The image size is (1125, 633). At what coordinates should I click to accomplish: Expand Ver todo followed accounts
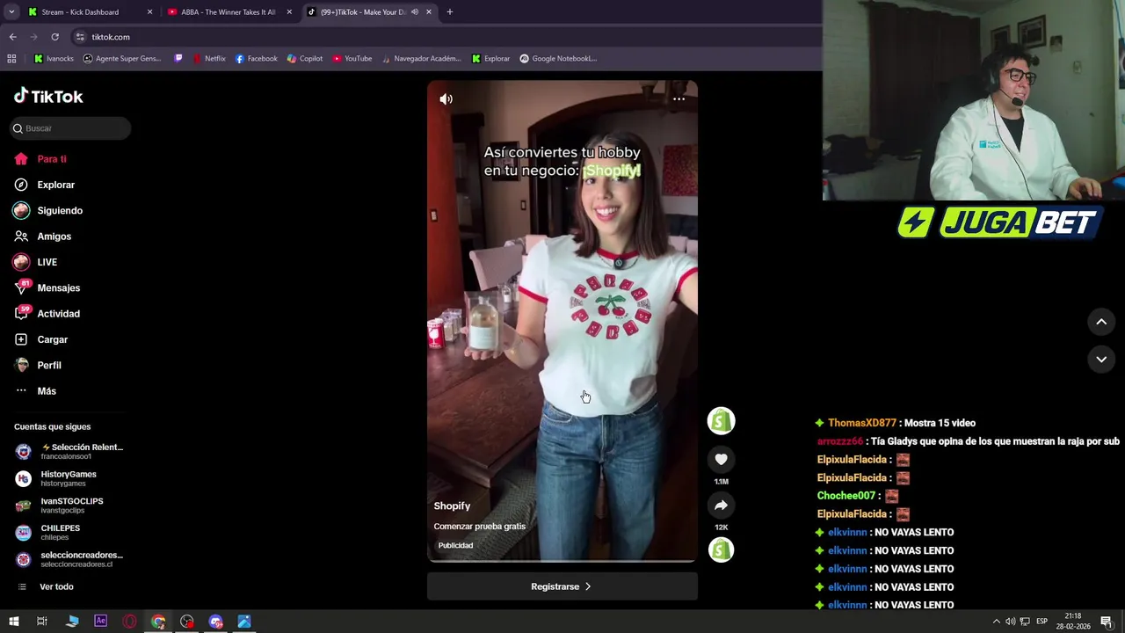coord(56,586)
